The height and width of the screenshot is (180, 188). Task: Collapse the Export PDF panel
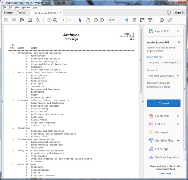(178, 31)
